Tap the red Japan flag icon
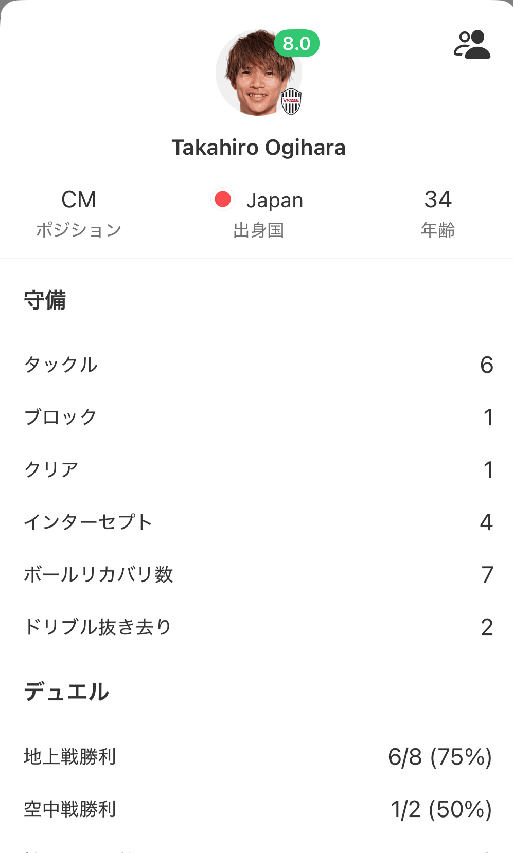The image size is (513, 853). pyautogui.click(x=223, y=199)
